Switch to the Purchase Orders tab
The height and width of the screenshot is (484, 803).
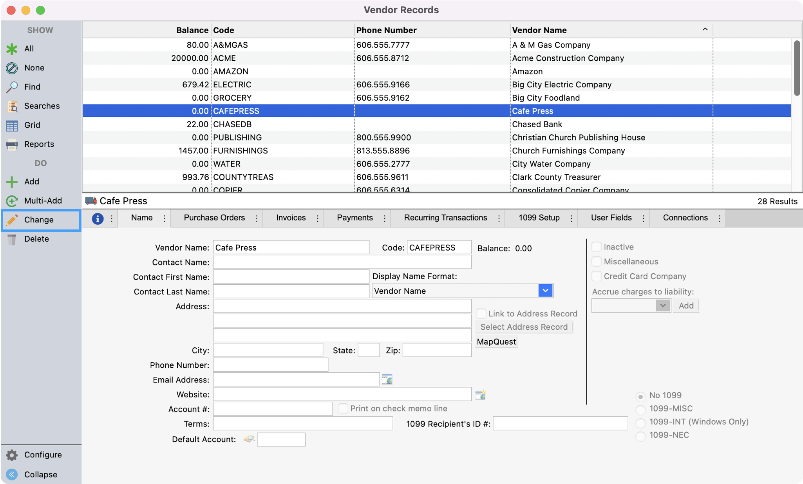[214, 218]
